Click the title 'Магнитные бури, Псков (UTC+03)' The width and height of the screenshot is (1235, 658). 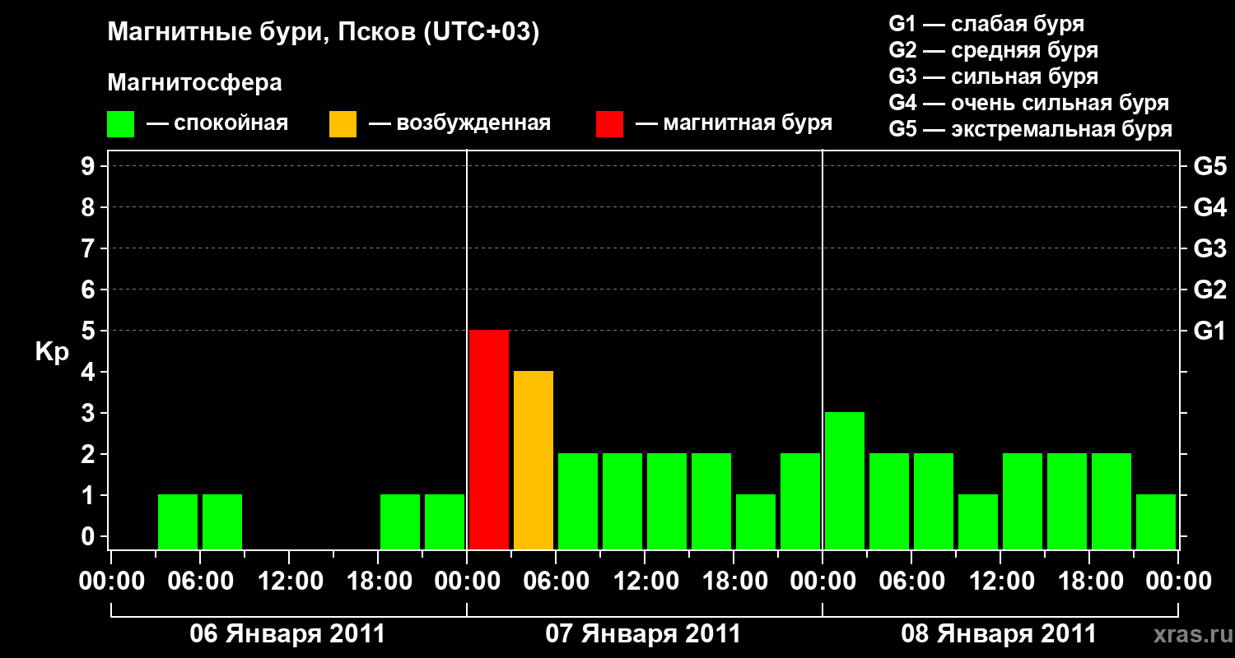[324, 33]
